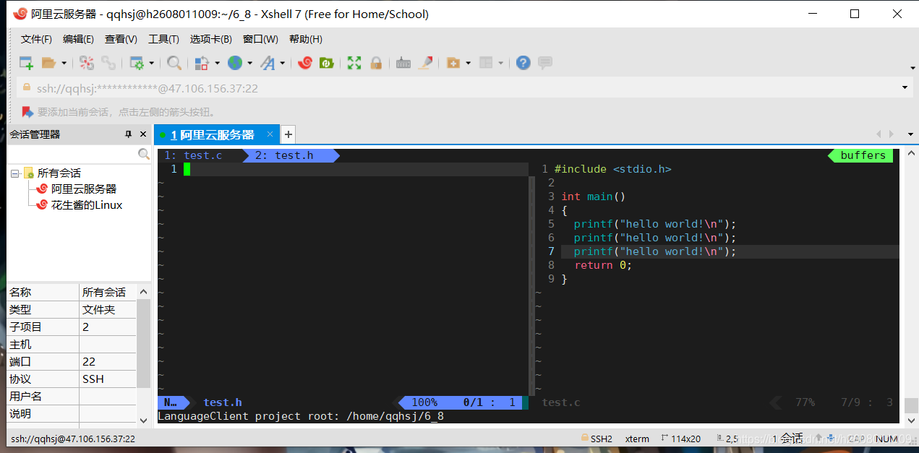The width and height of the screenshot is (919, 453).
Task: Open the tab list dropdown arrow
Action: [x=910, y=134]
